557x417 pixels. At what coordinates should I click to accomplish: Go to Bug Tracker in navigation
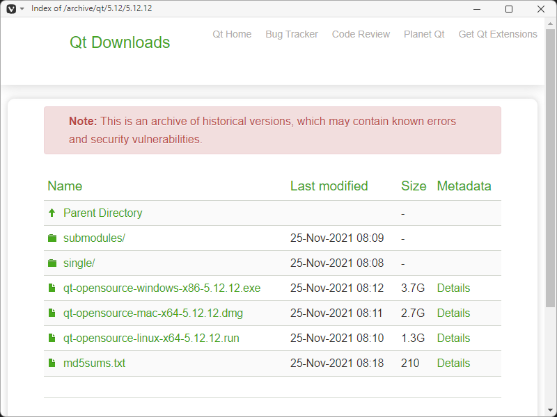292,34
